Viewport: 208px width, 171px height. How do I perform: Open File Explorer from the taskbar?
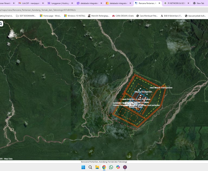pyautogui.click(x=97, y=167)
